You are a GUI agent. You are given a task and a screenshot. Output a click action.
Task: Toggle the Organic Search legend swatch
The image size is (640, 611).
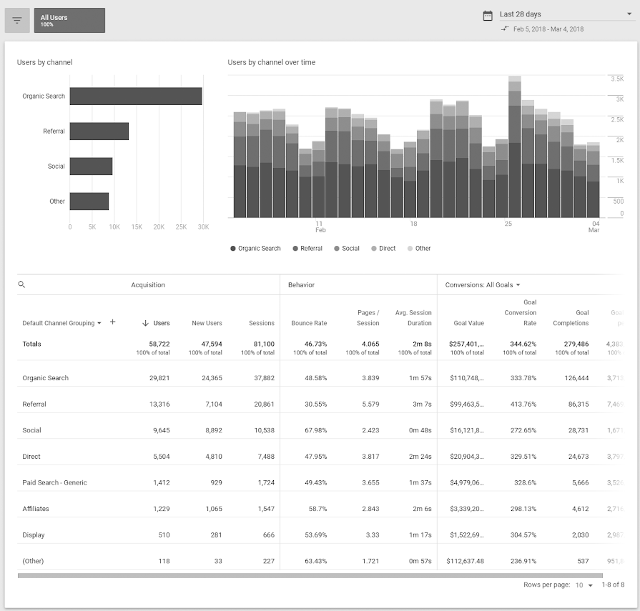(233, 249)
